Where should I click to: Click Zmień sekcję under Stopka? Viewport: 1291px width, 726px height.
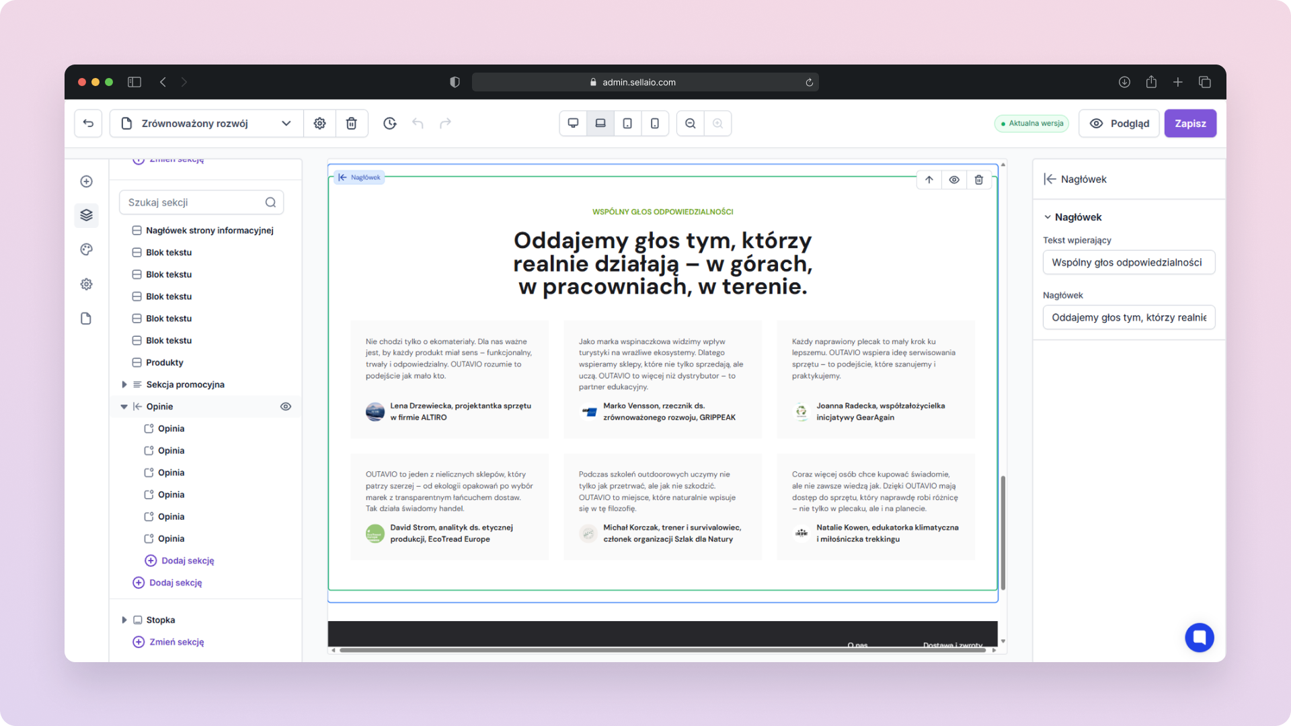pyautogui.click(x=169, y=642)
